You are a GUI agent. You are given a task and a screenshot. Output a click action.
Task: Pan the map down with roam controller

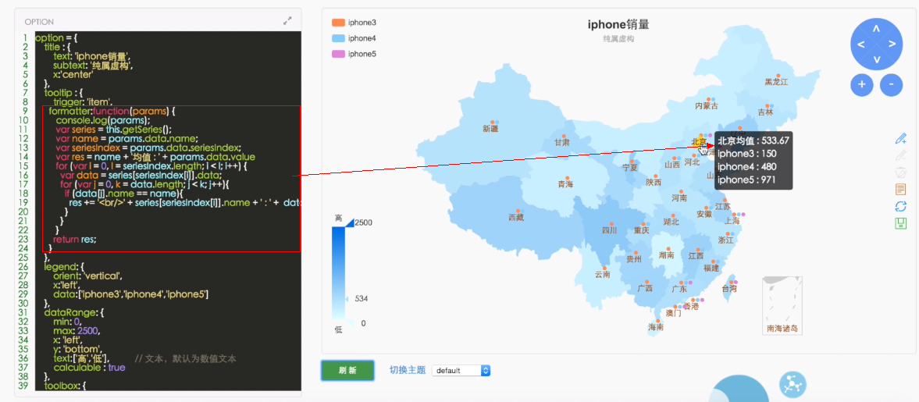click(x=876, y=59)
